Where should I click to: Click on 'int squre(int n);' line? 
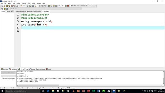pyautogui.click(x=34, y=25)
